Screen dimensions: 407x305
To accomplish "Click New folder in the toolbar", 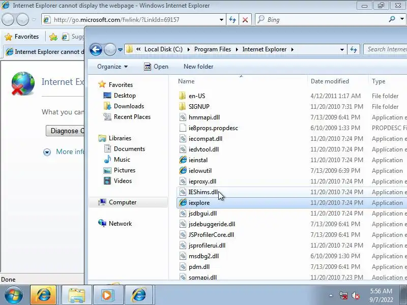I will (198, 67).
